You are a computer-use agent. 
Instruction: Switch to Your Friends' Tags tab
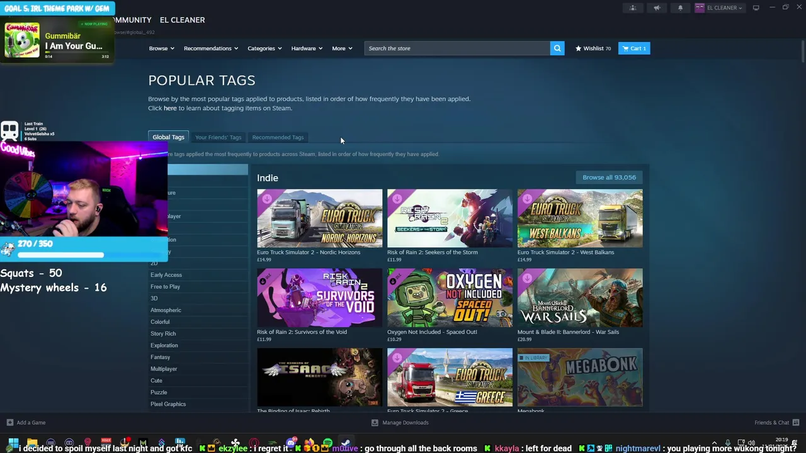click(218, 137)
